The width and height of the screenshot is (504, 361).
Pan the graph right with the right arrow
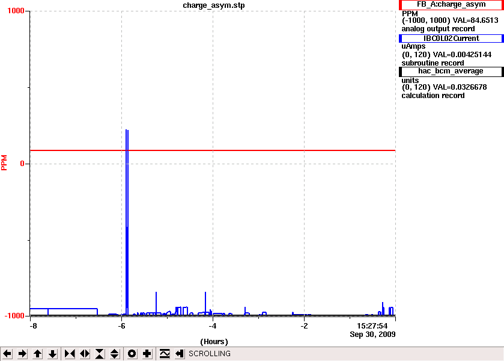point(22,354)
